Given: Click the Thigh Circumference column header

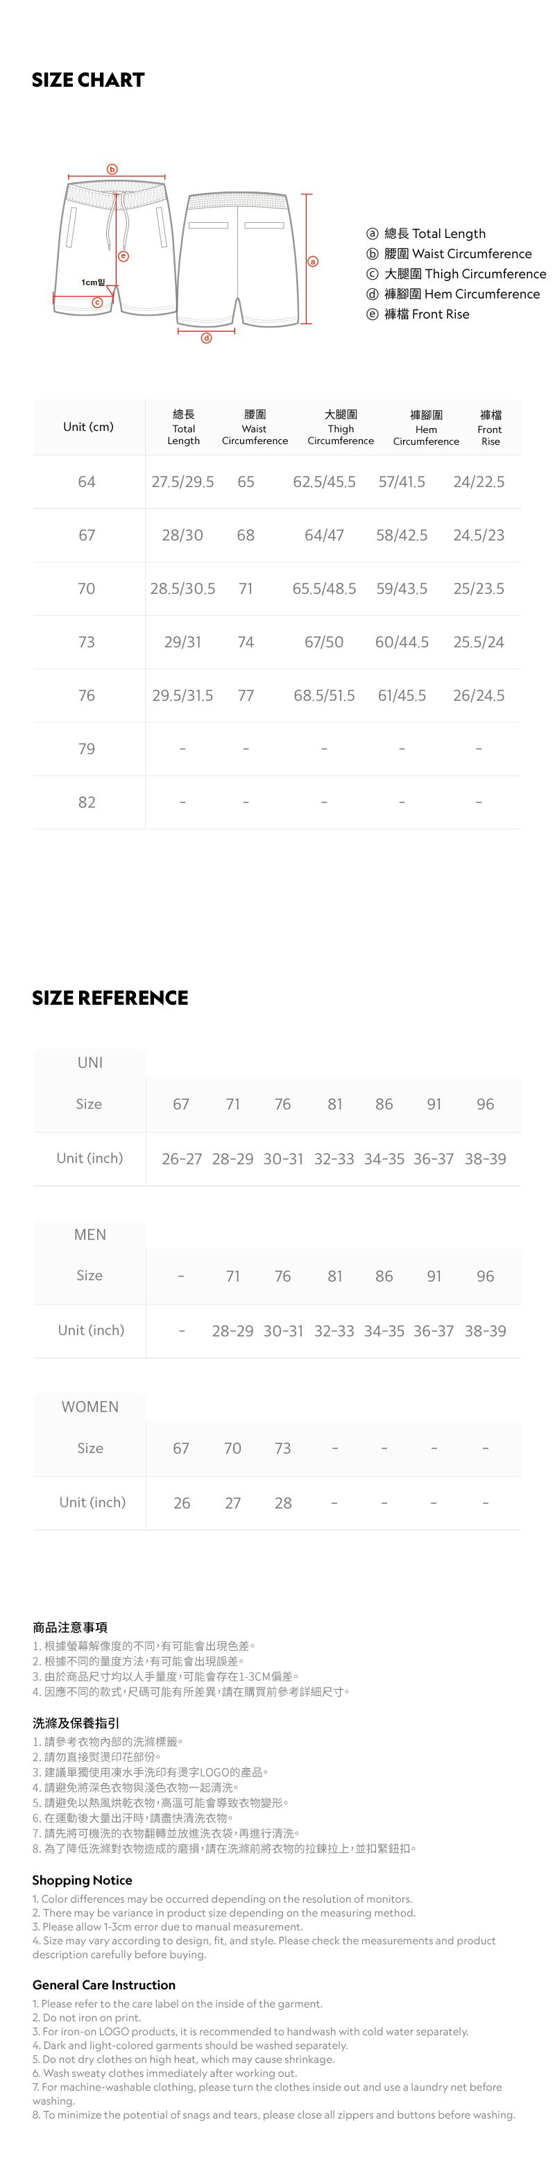Looking at the screenshot, I should pos(341,427).
